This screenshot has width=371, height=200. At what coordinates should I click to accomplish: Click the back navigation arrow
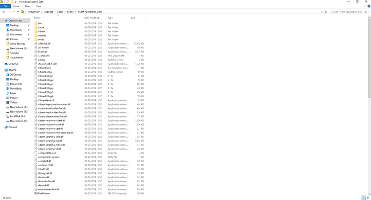pyautogui.click(x=4, y=12)
